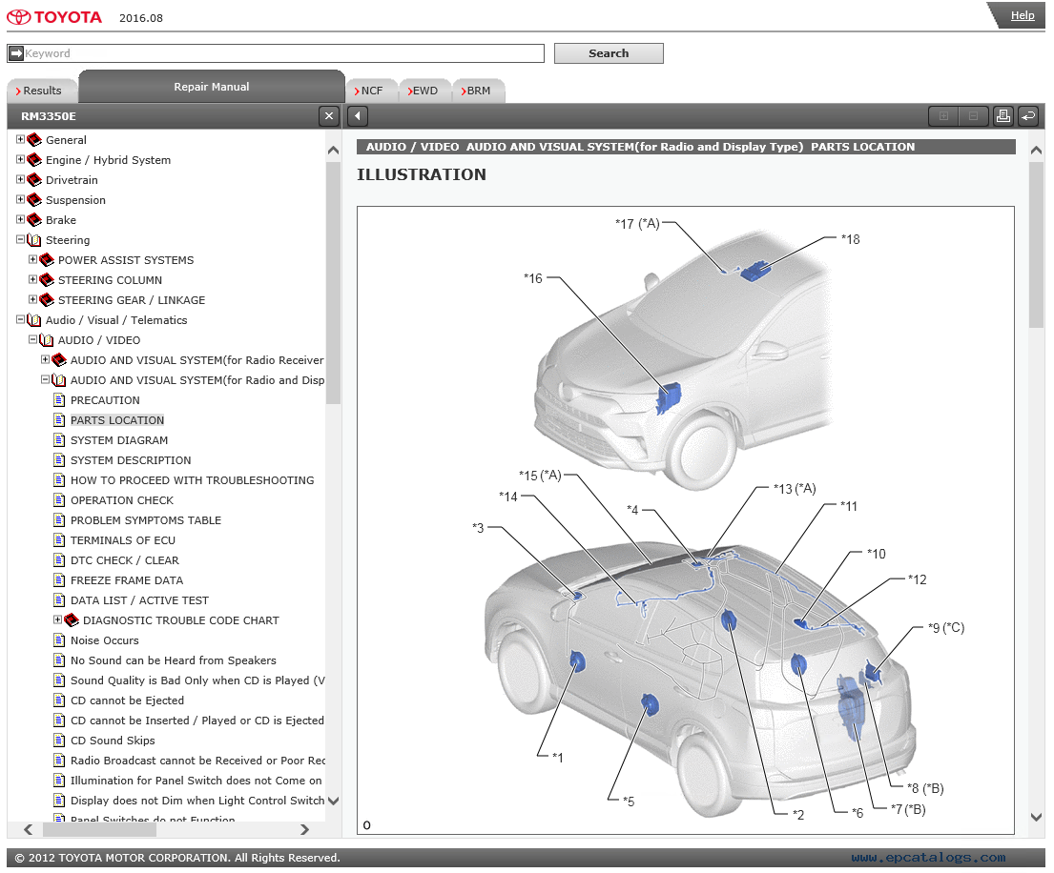Click the Toyota logo
Image resolution: width=1054 pixels, height=873 pixels.
[54, 17]
